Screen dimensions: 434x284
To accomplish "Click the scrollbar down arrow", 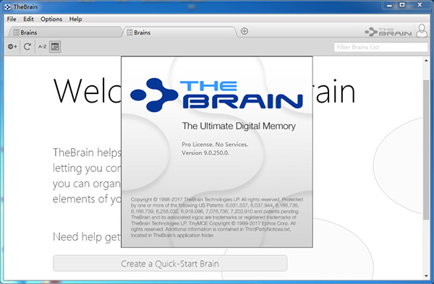I will 426,275.
